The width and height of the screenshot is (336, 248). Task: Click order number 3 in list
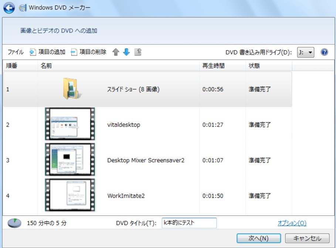[8, 160]
